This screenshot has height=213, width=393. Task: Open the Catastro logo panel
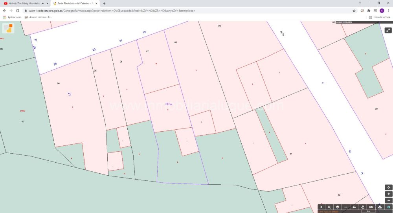coord(8,28)
